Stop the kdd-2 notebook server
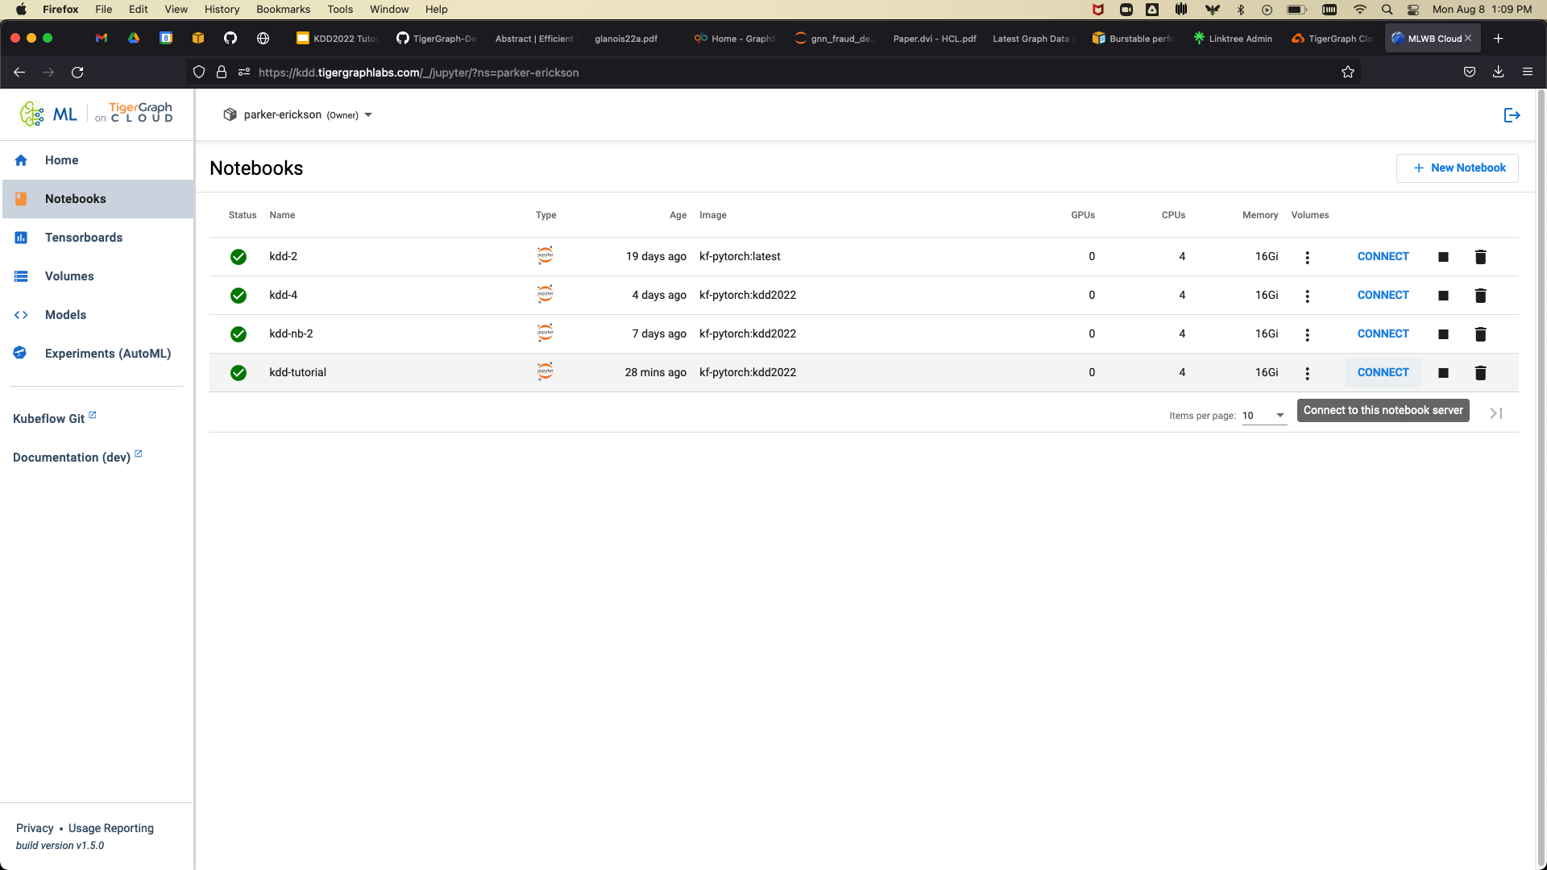This screenshot has height=870, width=1547. tap(1443, 257)
